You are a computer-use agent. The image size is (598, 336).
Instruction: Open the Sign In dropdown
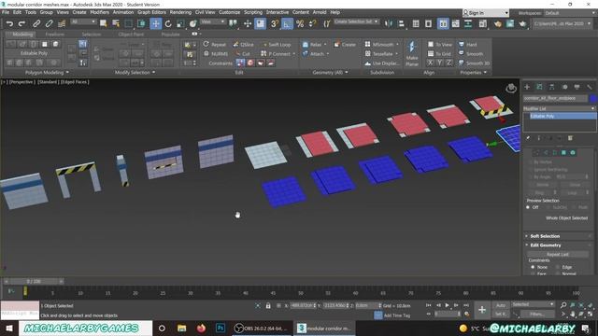(486, 13)
